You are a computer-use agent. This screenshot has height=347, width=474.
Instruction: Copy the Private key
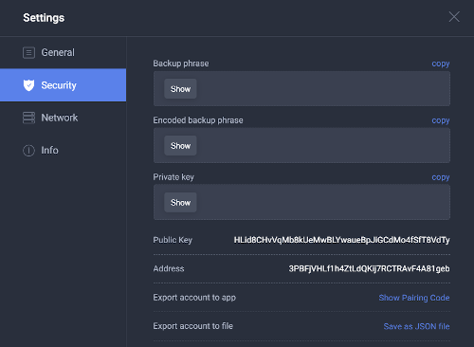(x=441, y=177)
